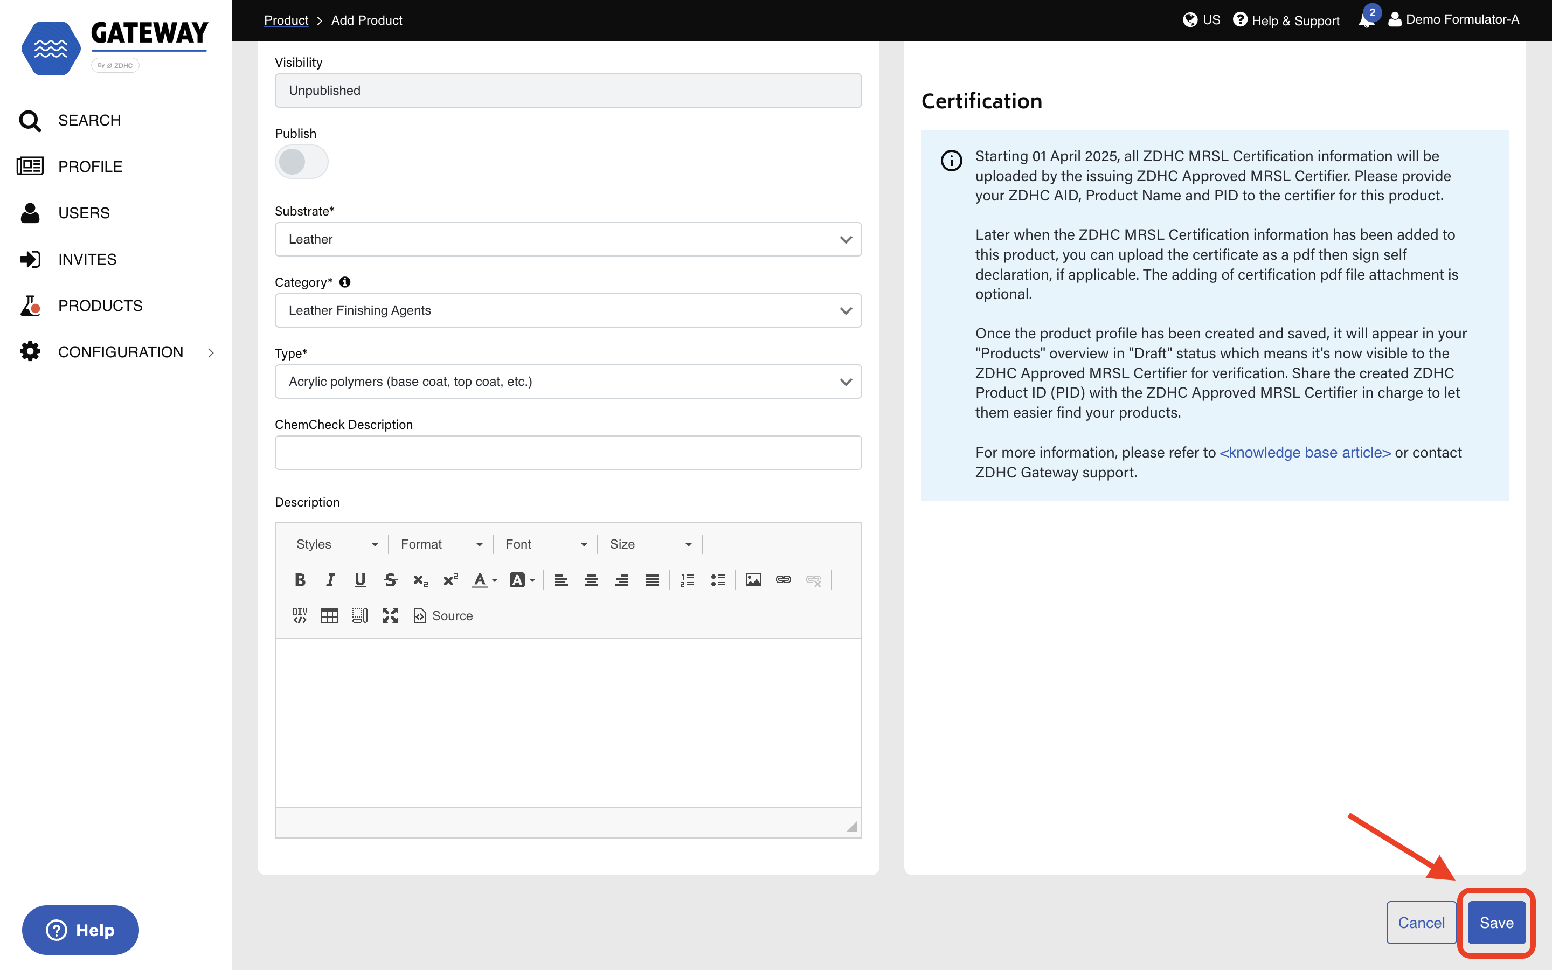Open the Styles dropdown
1552x970 pixels.
coord(337,544)
